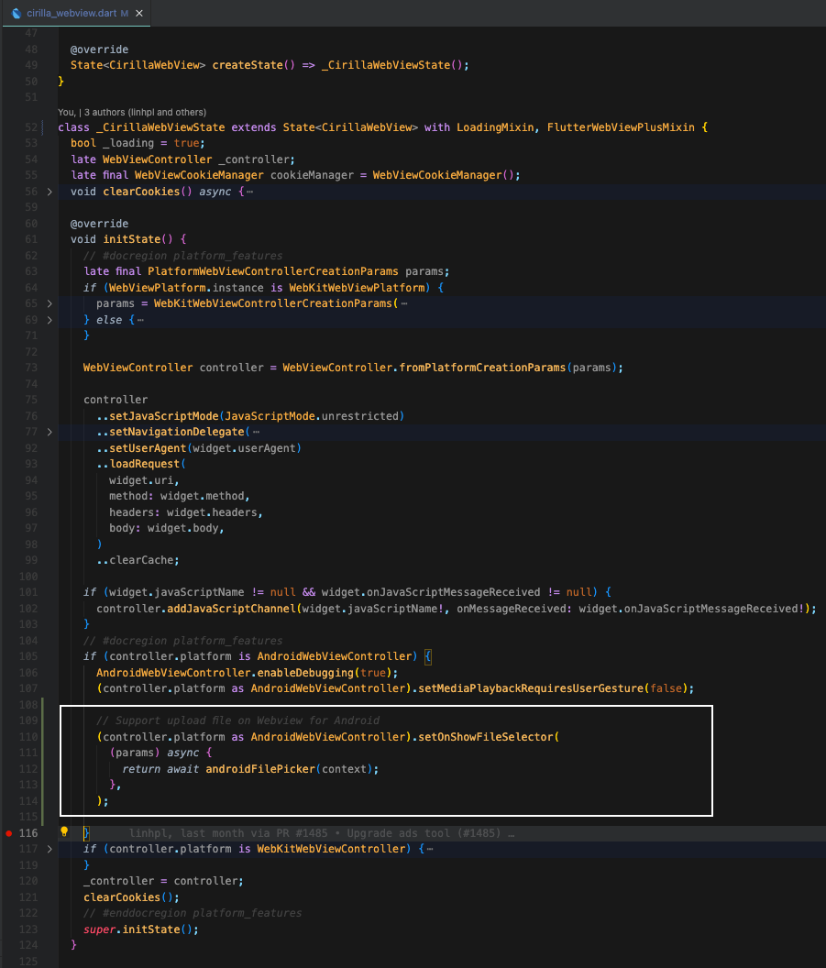Expand the collapsed else block at line 69

pos(50,319)
